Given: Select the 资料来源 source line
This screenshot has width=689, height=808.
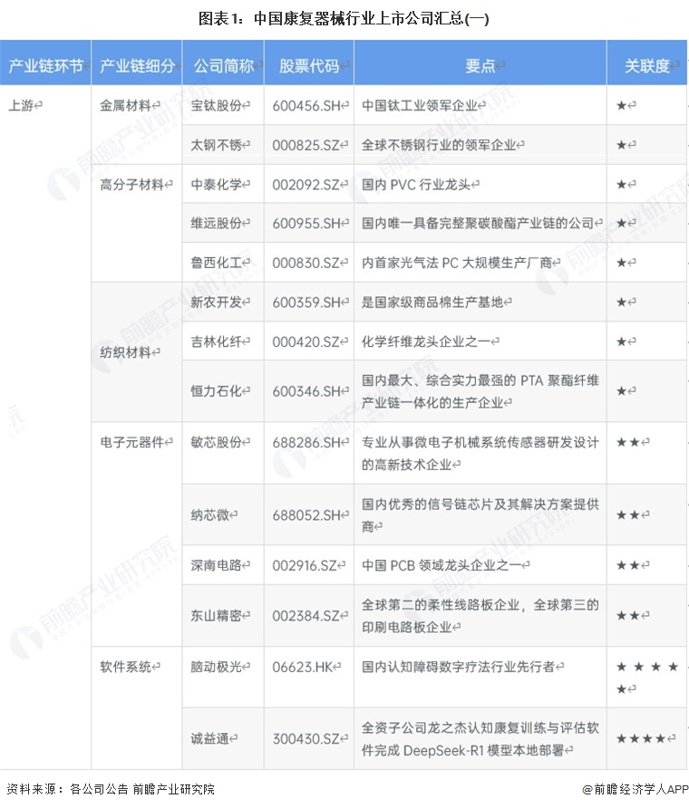Looking at the screenshot, I should [x=110, y=789].
